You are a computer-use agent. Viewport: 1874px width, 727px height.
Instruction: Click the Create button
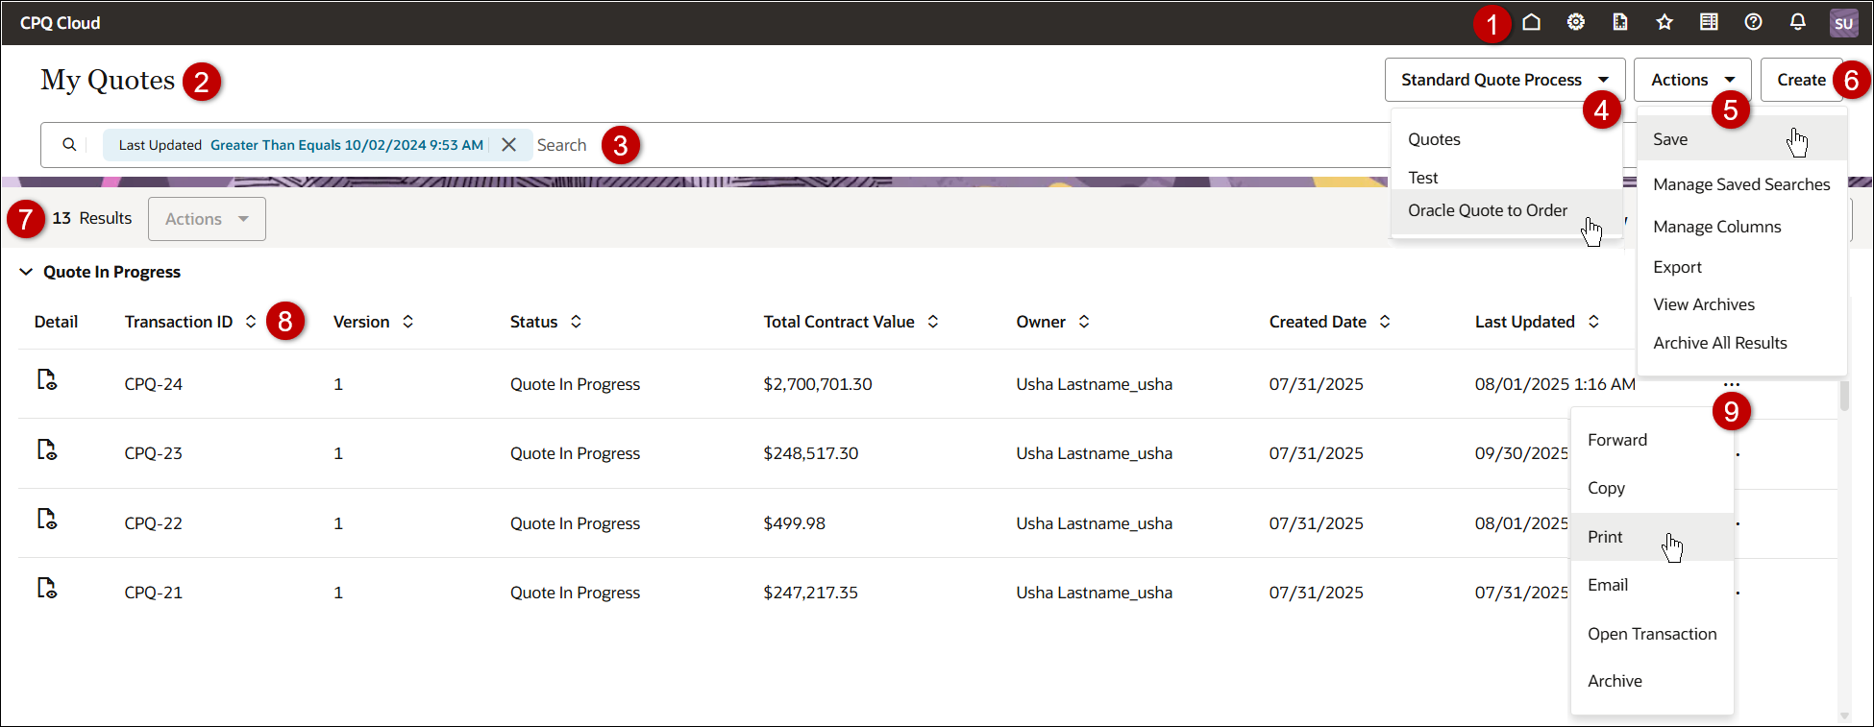(1800, 80)
